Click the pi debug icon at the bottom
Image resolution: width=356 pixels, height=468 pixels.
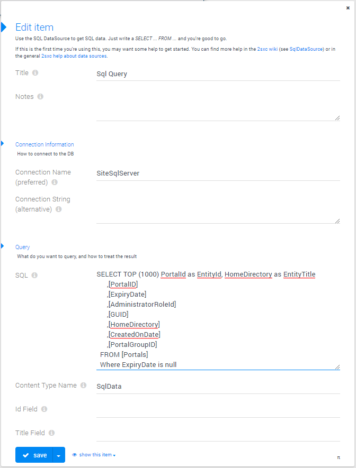coord(339,457)
